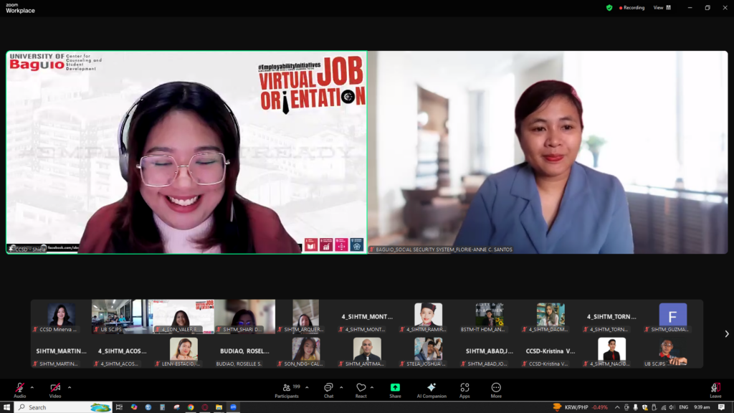Expand the Participants options caret
This screenshot has width=734, height=413.
[x=307, y=387]
